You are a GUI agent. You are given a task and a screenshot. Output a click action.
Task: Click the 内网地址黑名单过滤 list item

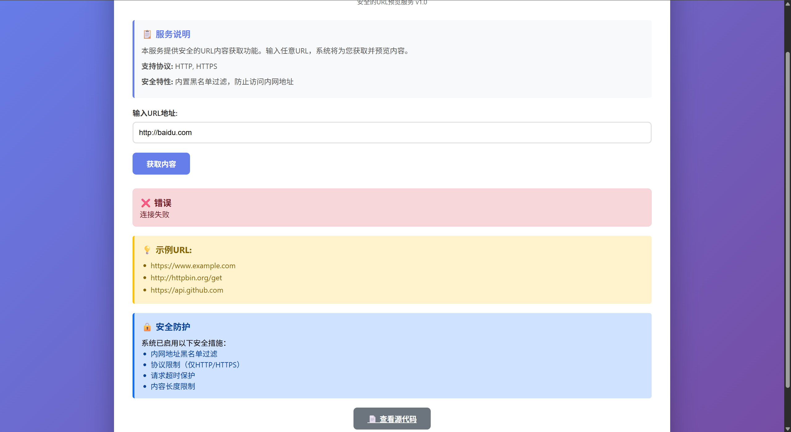pos(184,354)
